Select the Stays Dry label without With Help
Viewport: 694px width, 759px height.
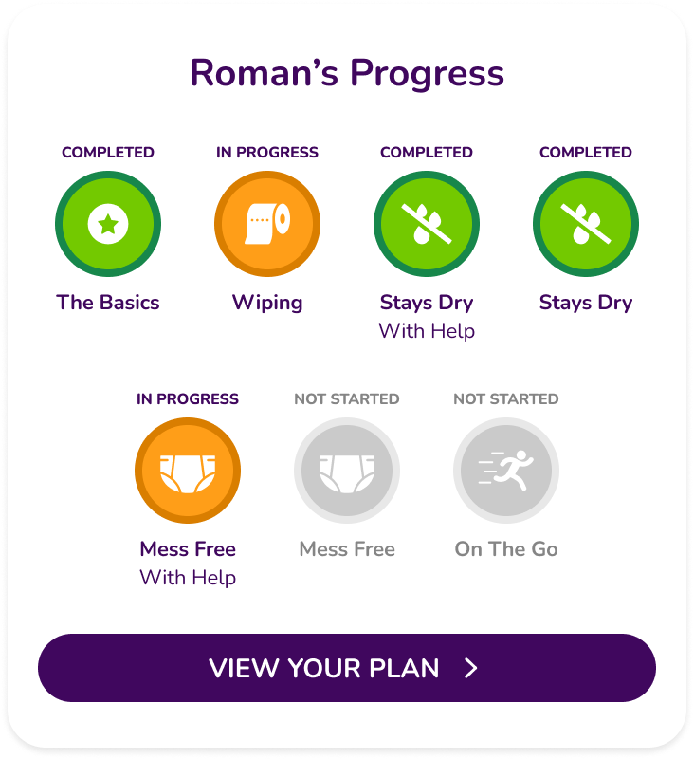pos(586,303)
